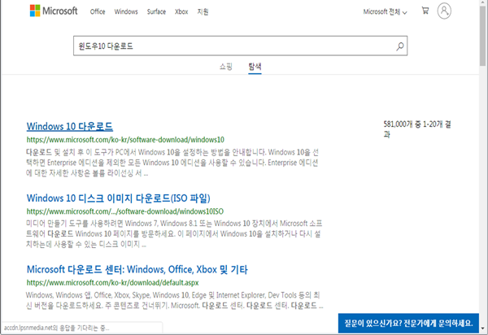
Task: Open the Windows menu item
Action: (x=126, y=11)
